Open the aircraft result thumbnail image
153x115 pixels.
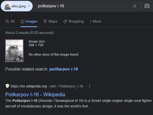[x=14, y=51]
